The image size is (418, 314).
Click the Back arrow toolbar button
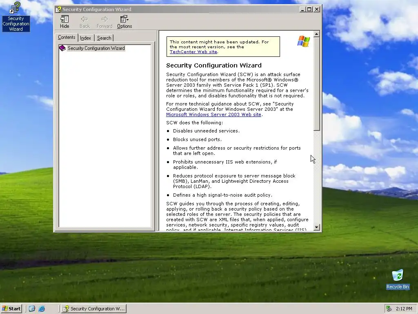pos(84,22)
